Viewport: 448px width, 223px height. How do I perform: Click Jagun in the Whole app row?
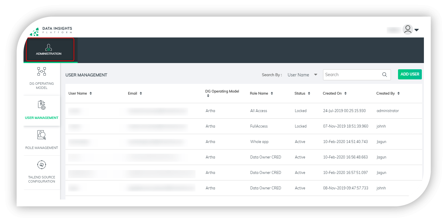(381, 142)
